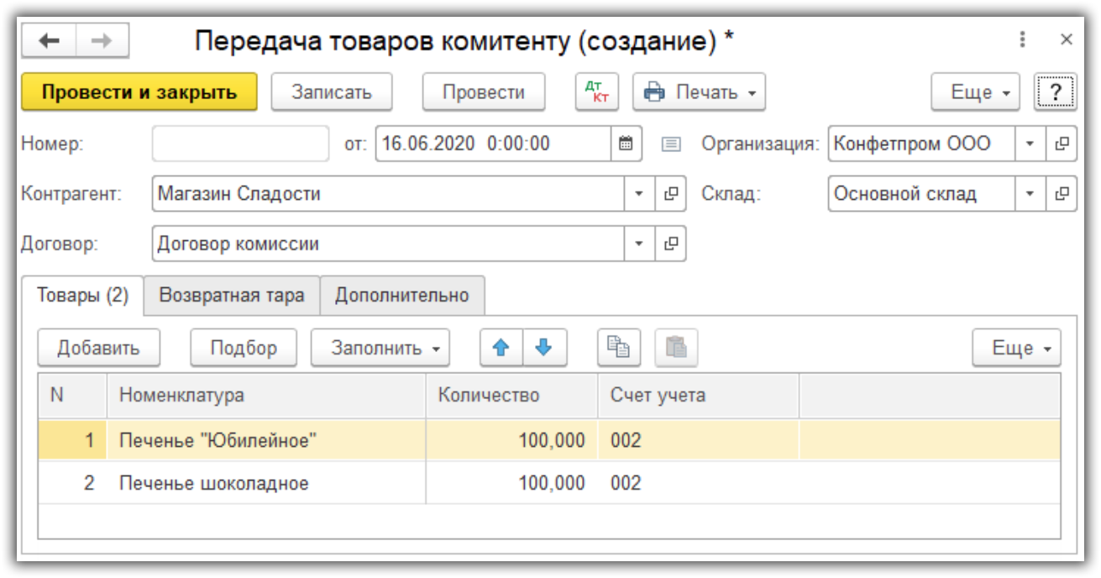
Task: Copy the selected rows icon
Action: [619, 348]
